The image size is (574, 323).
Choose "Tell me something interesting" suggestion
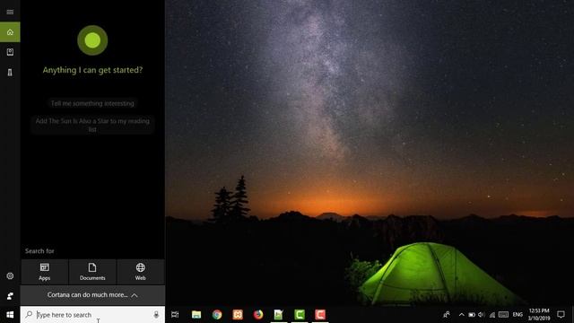point(92,104)
